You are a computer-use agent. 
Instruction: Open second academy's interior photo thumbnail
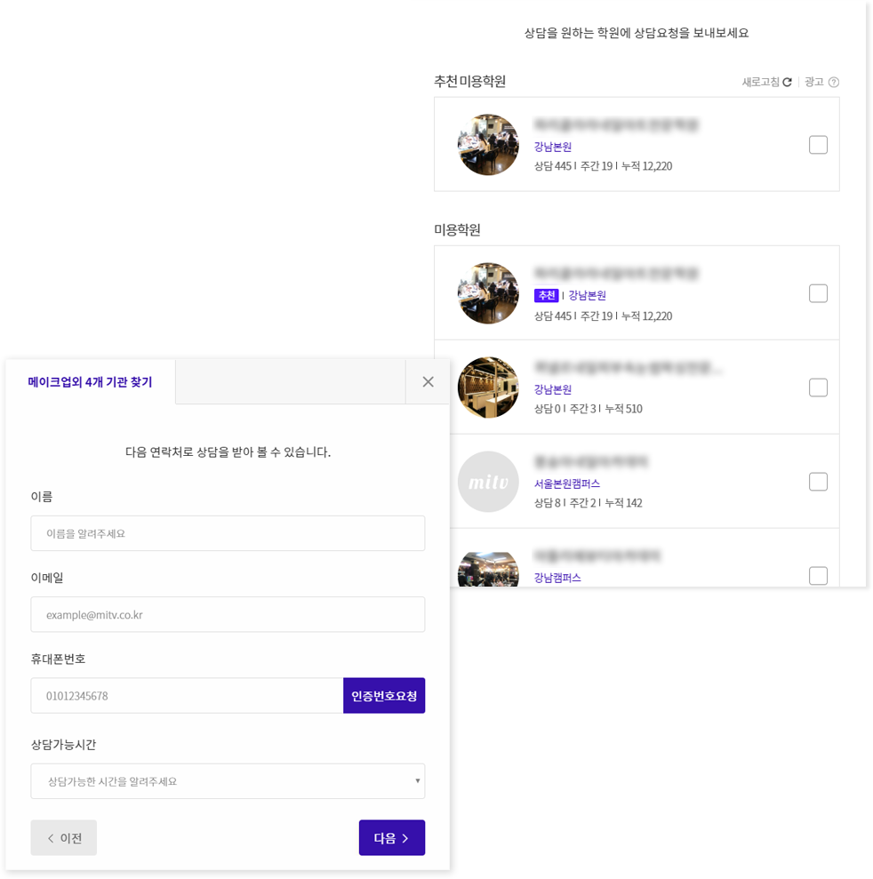(x=488, y=388)
